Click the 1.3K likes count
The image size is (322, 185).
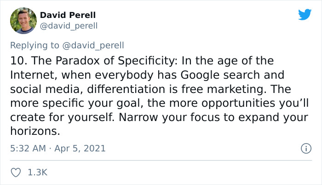(38, 172)
